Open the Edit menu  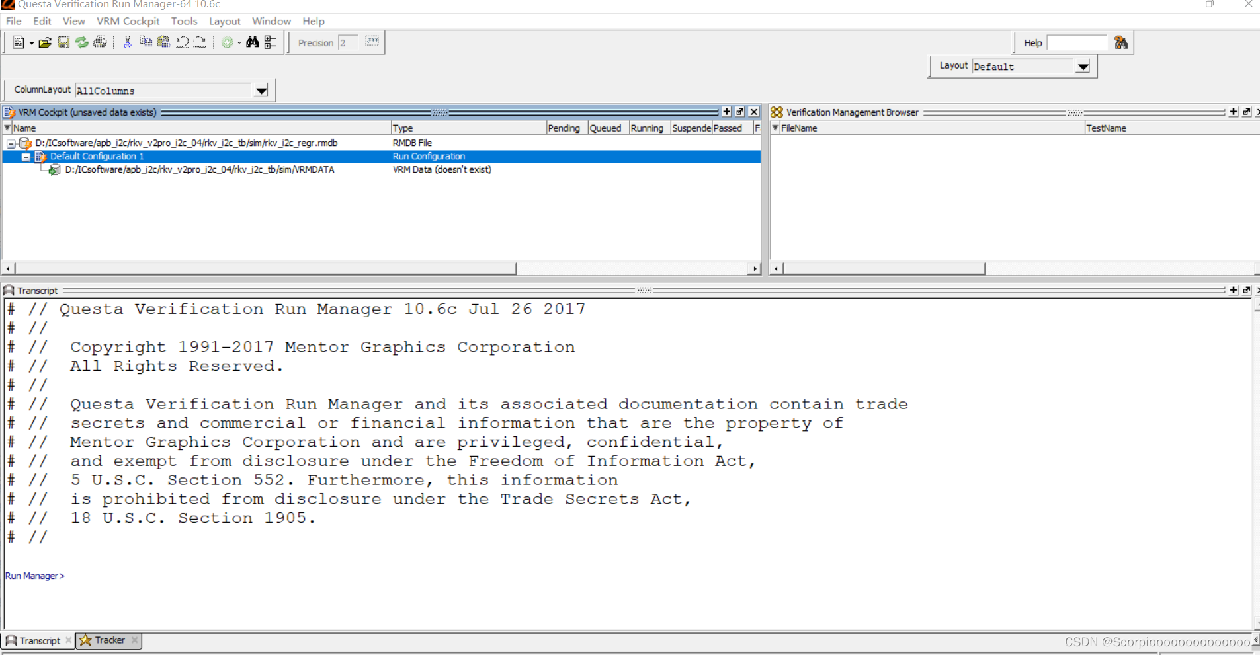click(42, 21)
